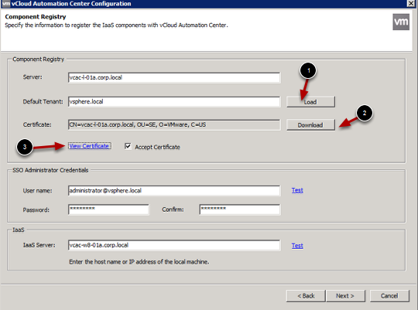
Task: Click the vm title bar icon
Action: [x=6, y=3]
